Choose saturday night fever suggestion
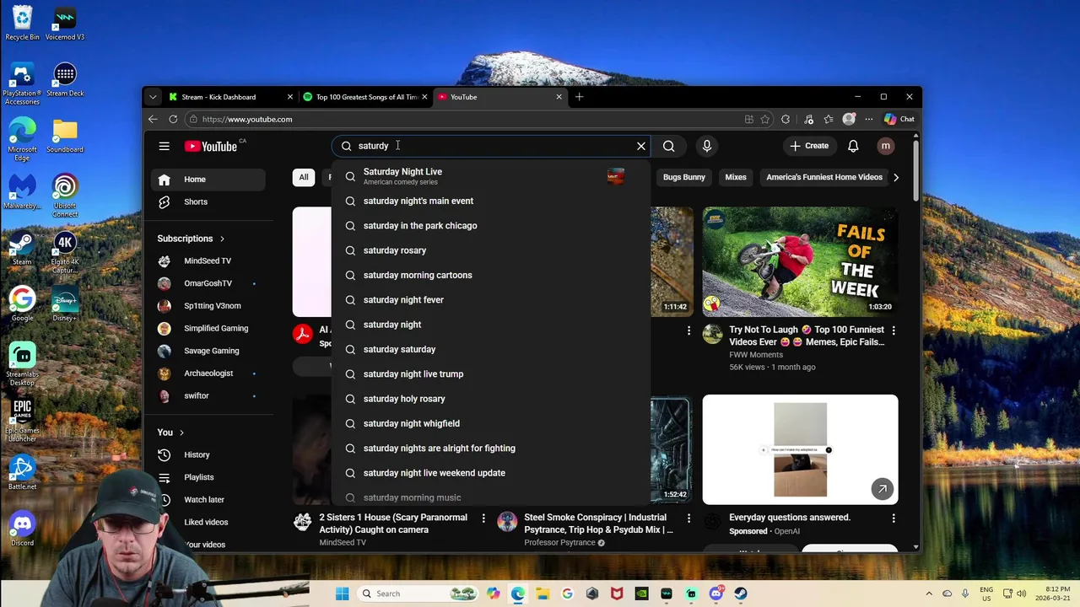Viewport: 1080px width, 607px height. [491, 299]
